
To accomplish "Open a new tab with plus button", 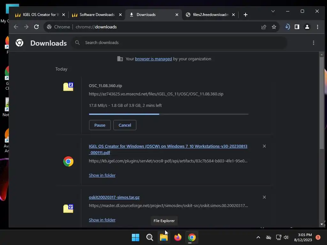I will (x=246, y=15).
